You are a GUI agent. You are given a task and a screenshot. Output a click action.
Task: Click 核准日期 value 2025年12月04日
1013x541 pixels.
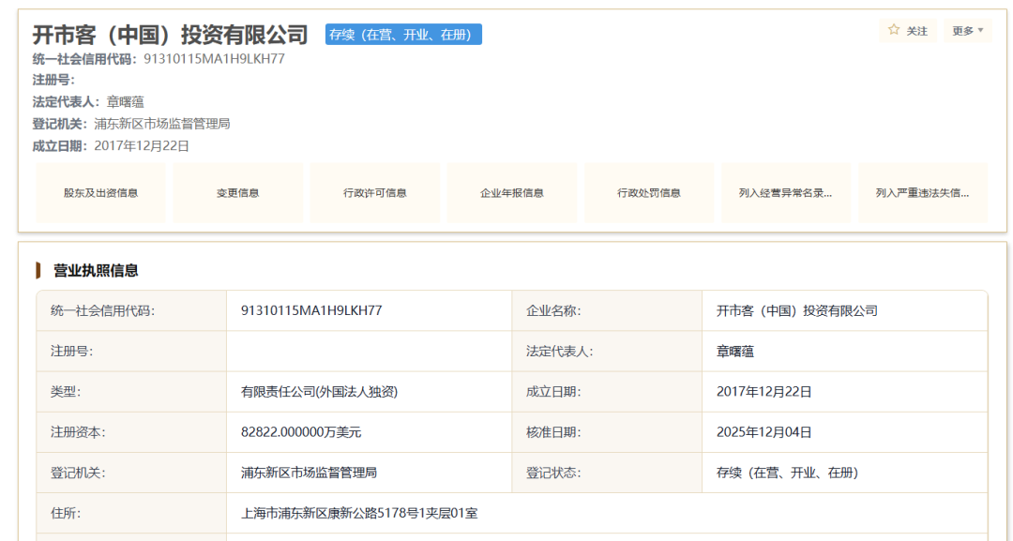764,432
